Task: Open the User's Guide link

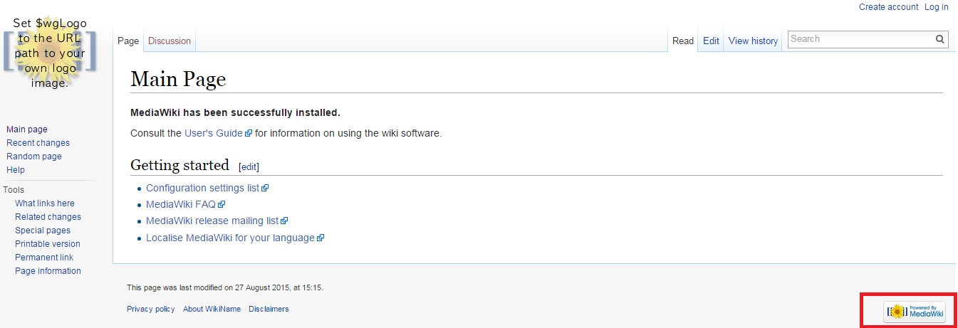Action: tap(218, 133)
